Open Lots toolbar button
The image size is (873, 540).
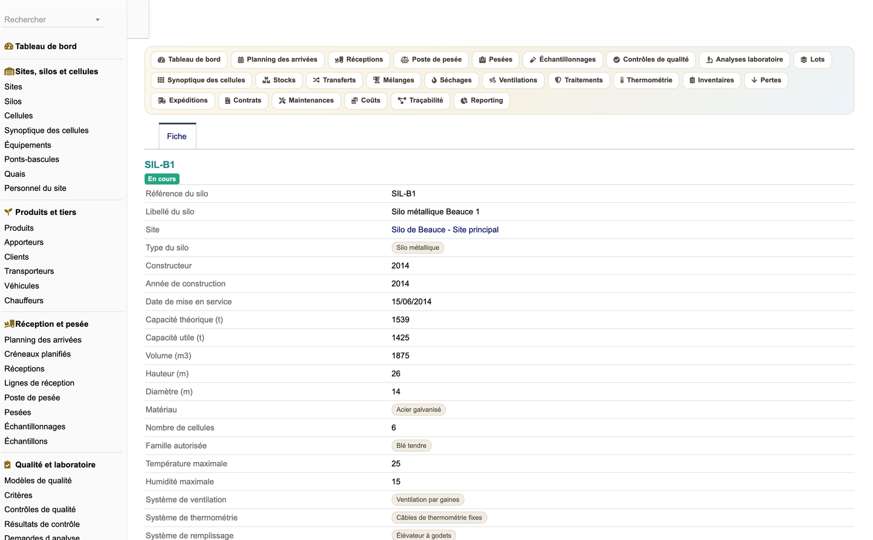(x=813, y=60)
